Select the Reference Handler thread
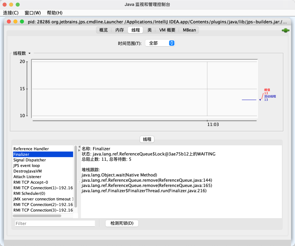Screen dimensions: 295x246 coord(31,149)
